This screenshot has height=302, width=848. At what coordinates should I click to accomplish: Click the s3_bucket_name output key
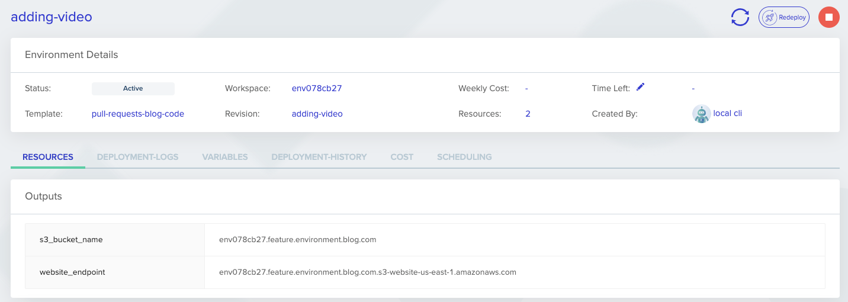tap(71, 240)
